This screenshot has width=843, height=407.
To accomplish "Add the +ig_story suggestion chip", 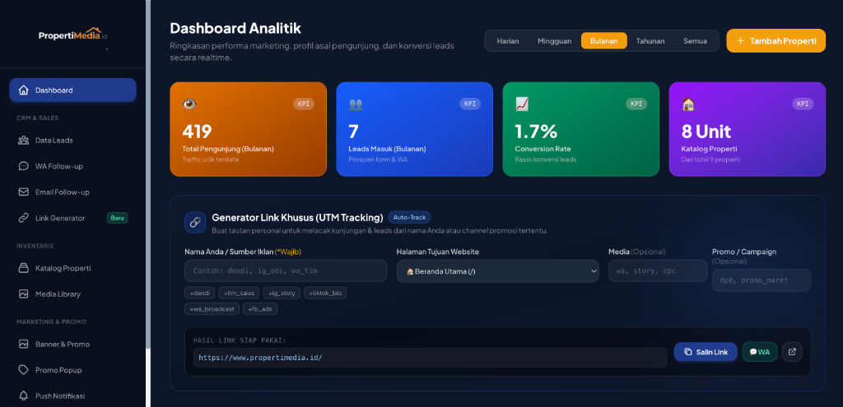I will coord(282,293).
